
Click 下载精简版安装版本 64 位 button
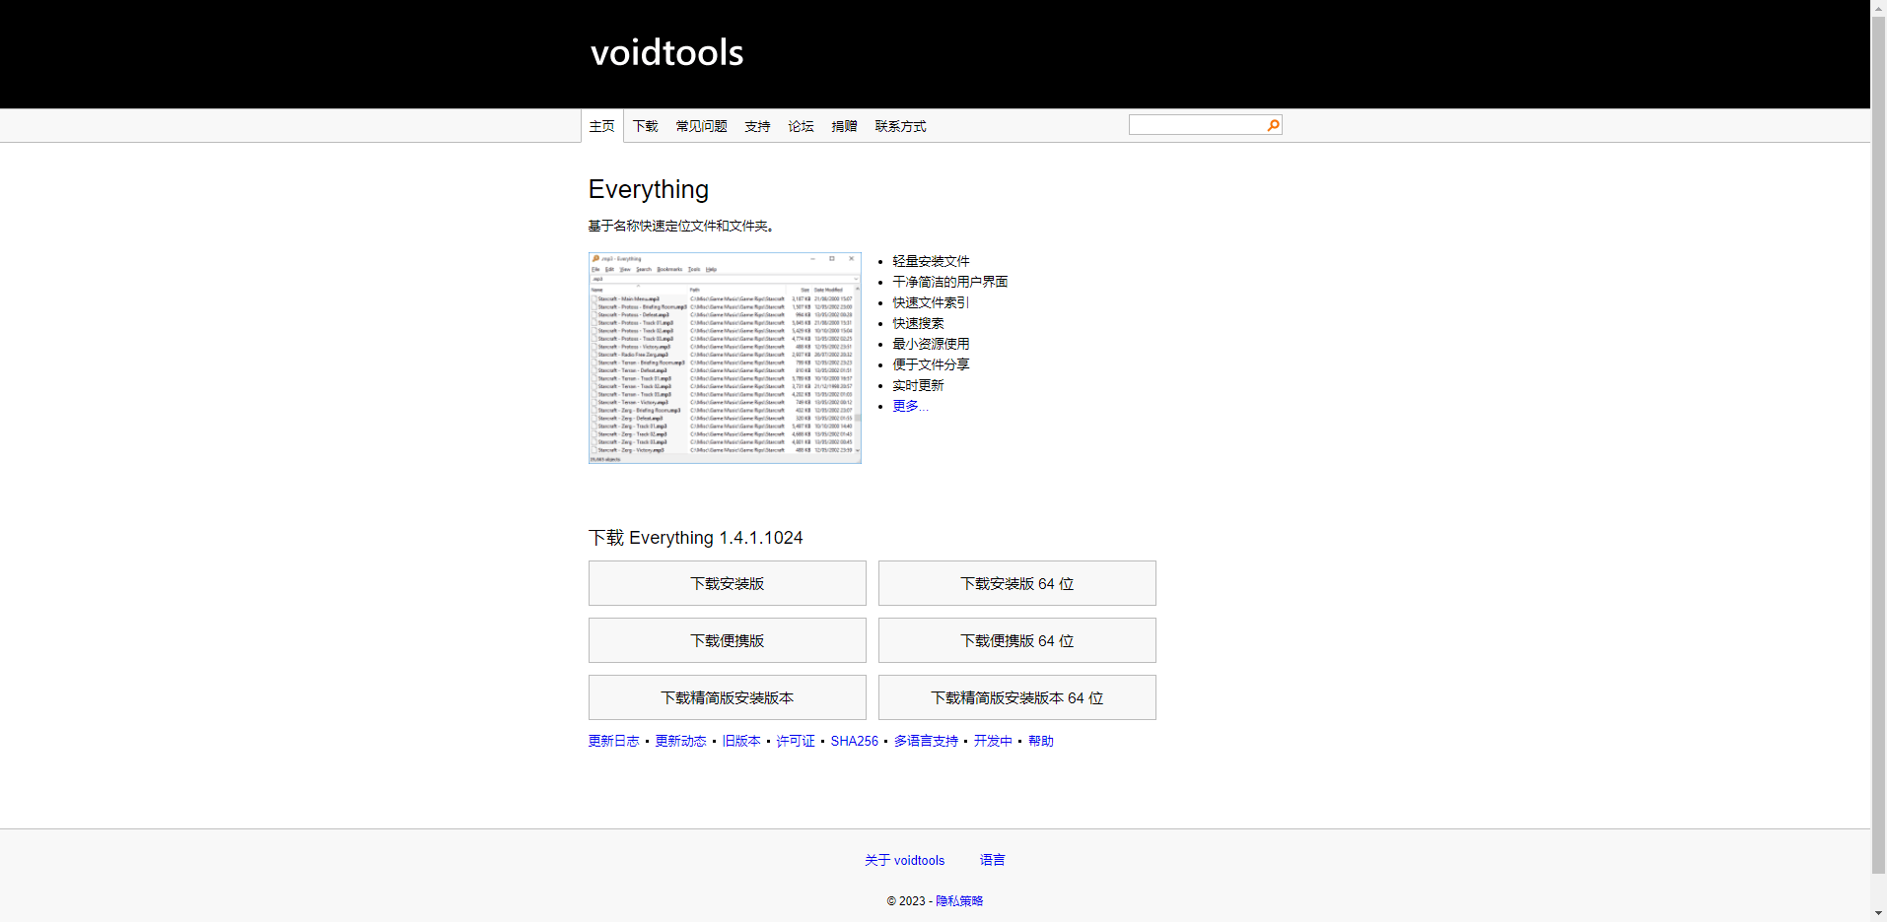click(1016, 696)
